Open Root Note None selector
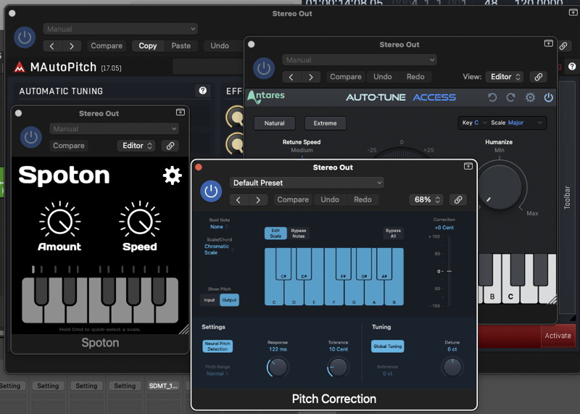 [x=219, y=227]
